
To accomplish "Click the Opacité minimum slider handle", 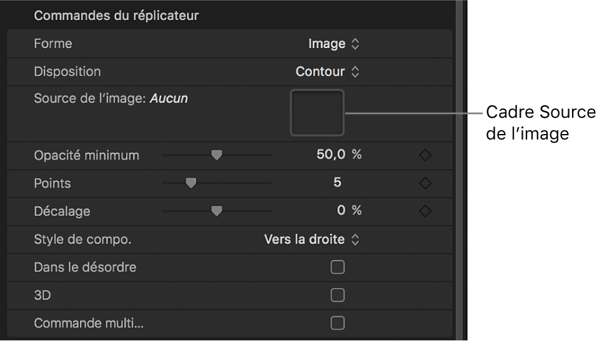I will click(216, 155).
